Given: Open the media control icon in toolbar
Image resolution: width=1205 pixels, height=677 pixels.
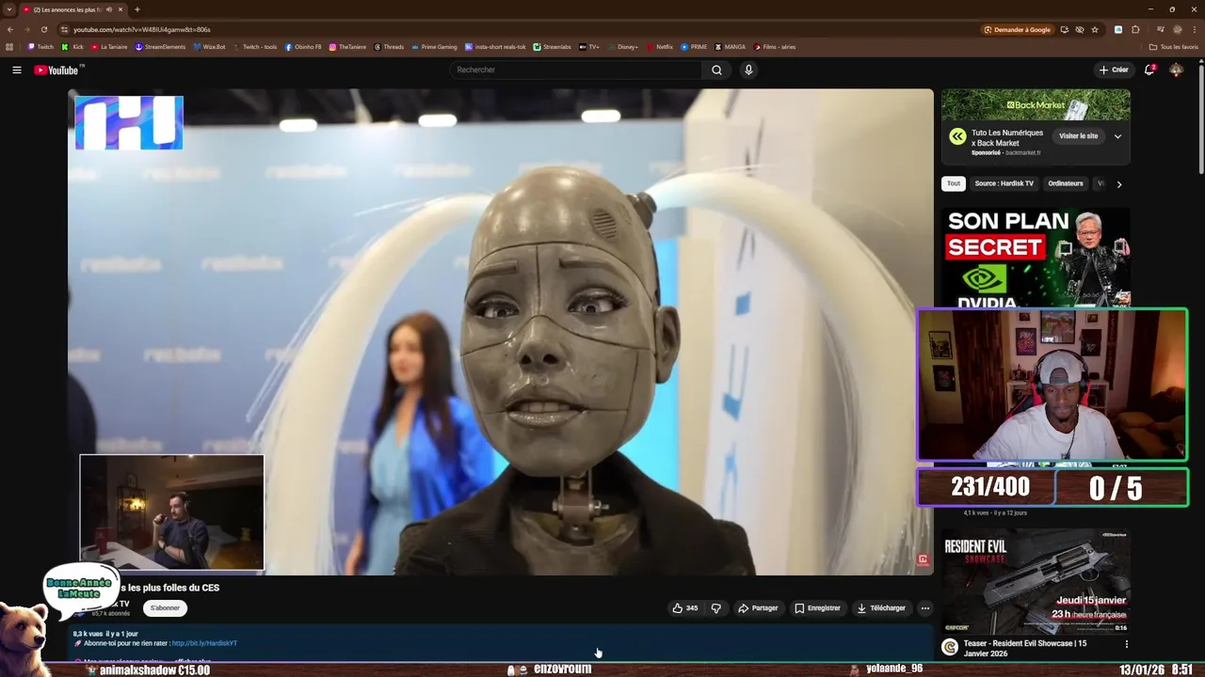Looking at the screenshot, I should click(1160, 29).
